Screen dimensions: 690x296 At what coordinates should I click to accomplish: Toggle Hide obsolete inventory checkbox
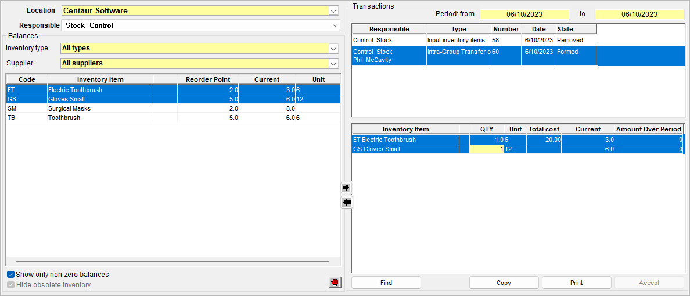[11, 285]
